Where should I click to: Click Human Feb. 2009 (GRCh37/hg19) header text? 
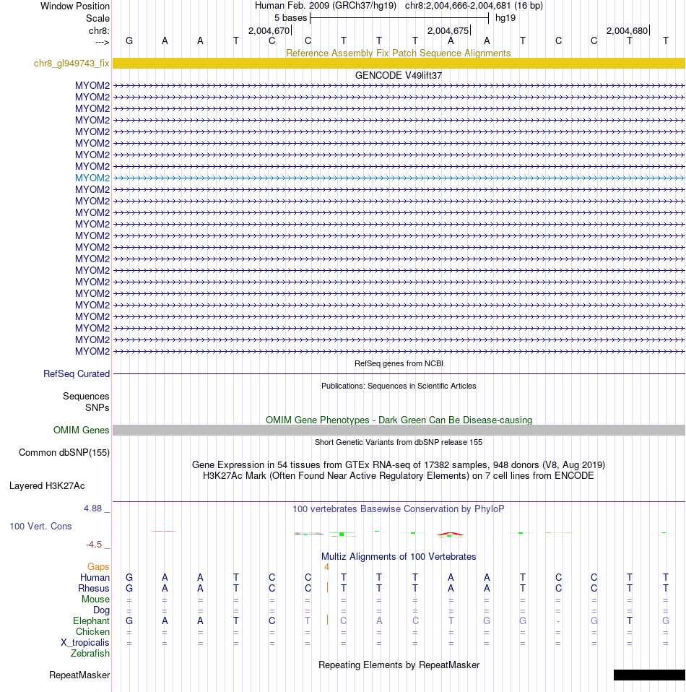coord(326,6)
